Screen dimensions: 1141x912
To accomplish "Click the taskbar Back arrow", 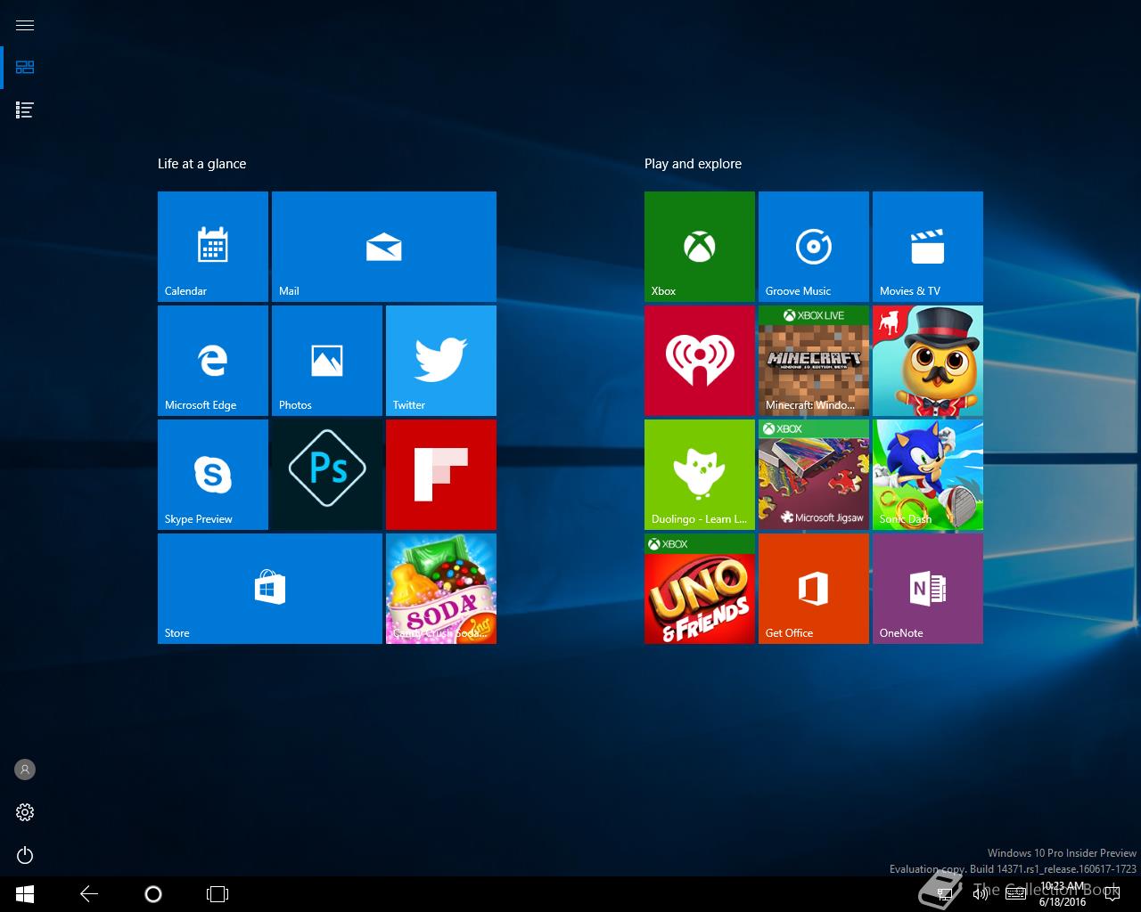I will click(89, 894).
